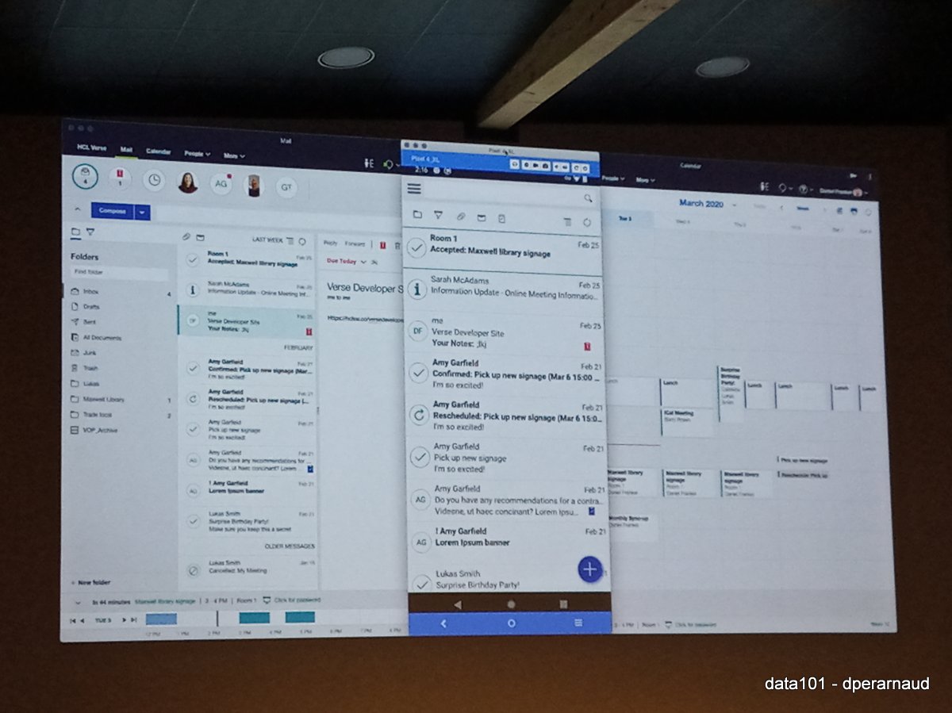Open the inbox bubble showing 4

(86, 177)
